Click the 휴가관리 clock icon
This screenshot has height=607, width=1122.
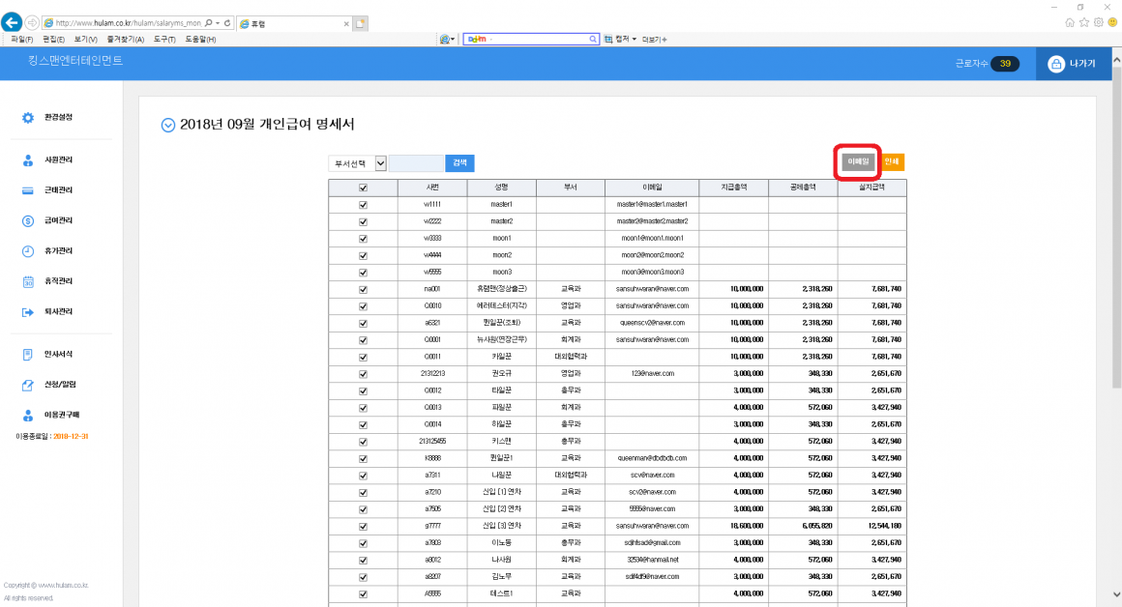28,251
